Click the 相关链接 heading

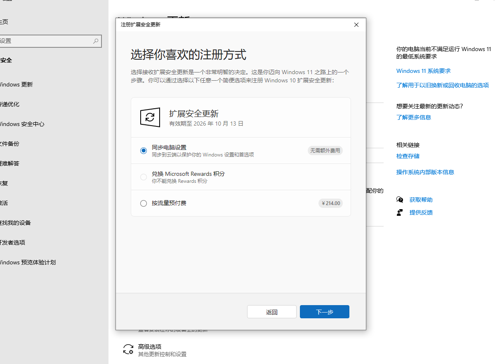coord(408,145)
